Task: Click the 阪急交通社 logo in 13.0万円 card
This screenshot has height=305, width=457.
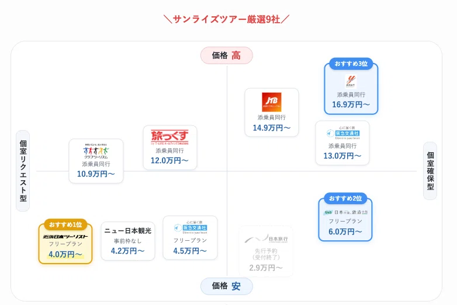Action: click(x=342, y=133)
